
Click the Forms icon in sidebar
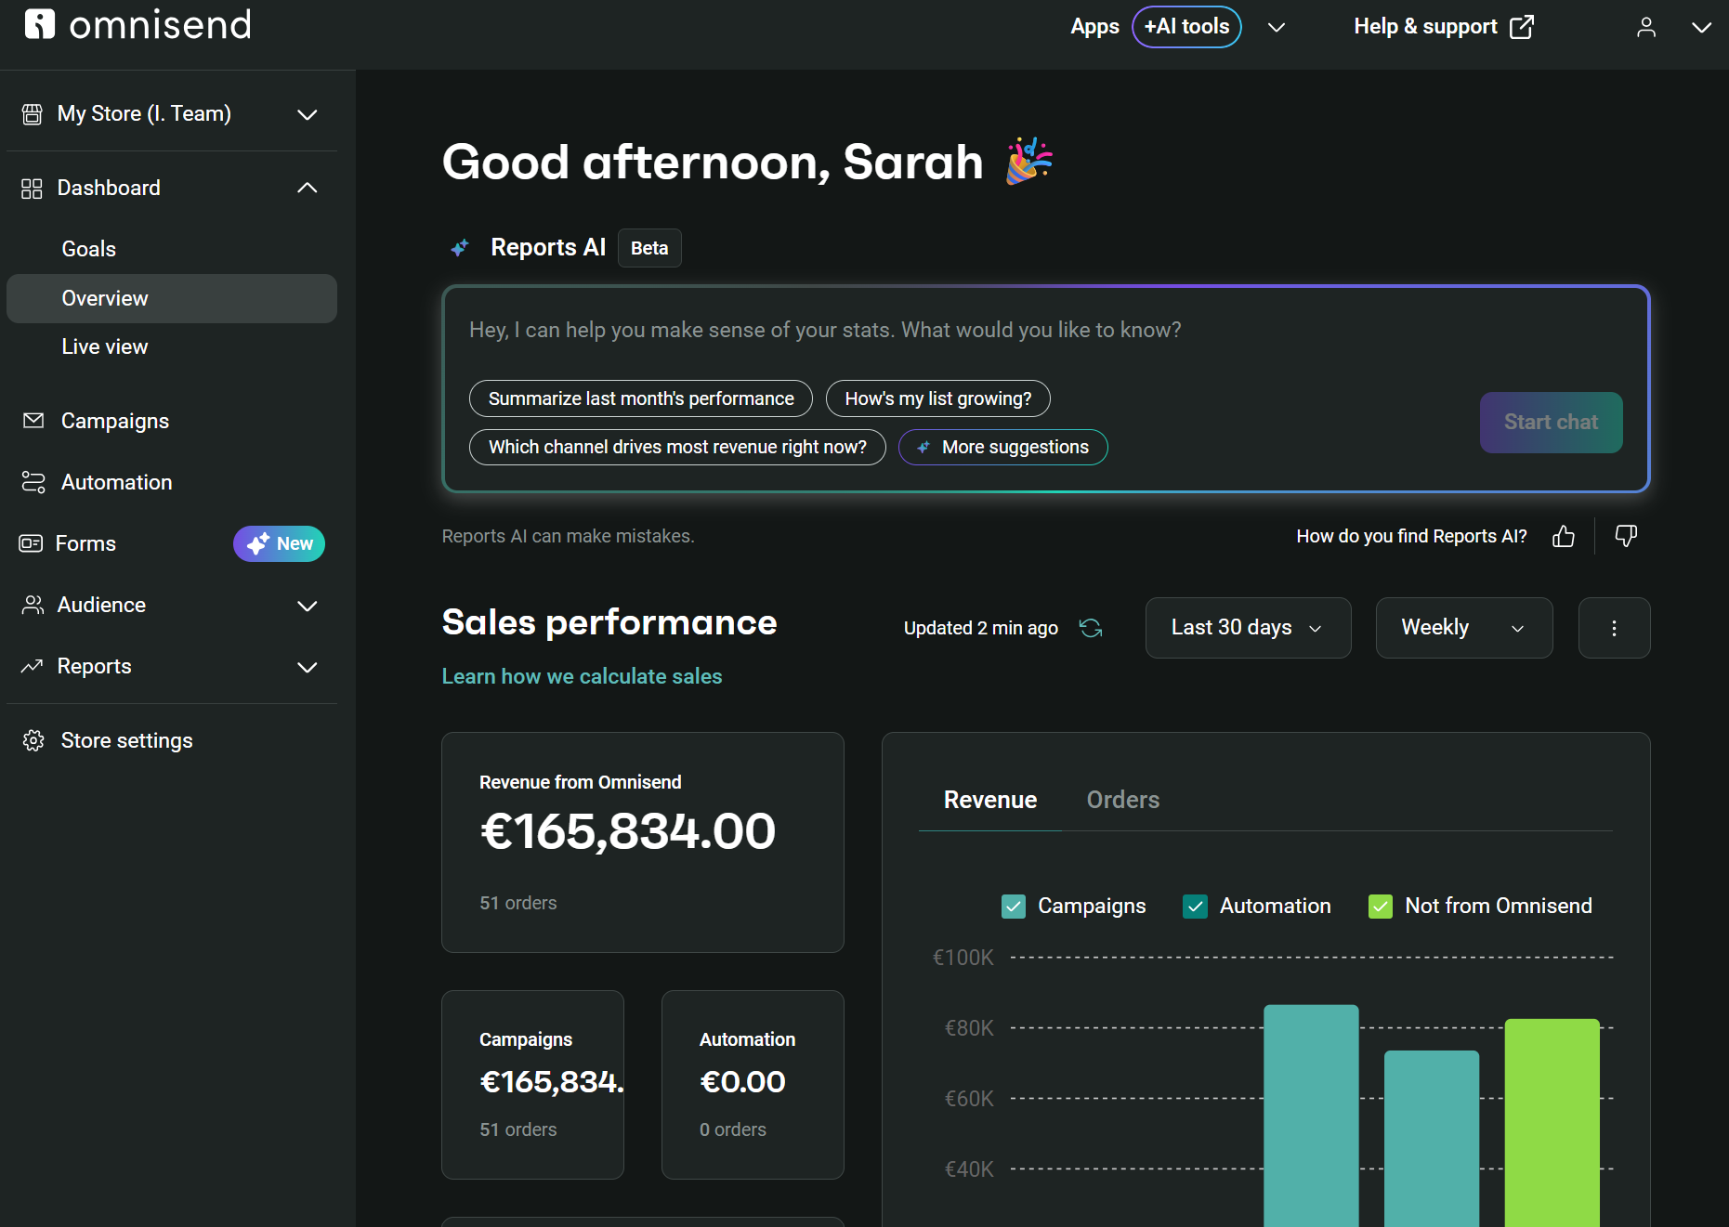31,543
